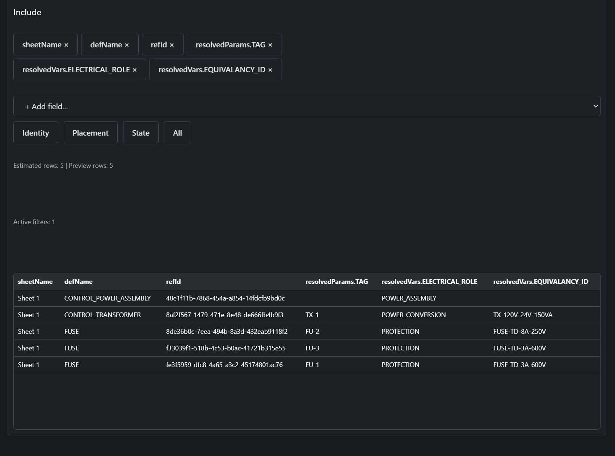Click FUSE defName in the FU-1 row
The image size is (615, 456).
click(72, 365)
